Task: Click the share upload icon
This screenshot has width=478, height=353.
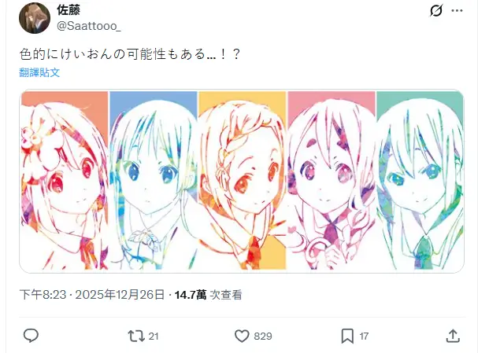Action: tap(453, 336)
